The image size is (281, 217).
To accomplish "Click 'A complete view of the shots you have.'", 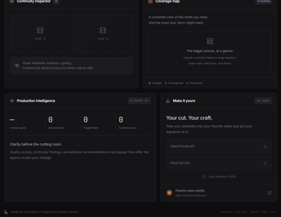I will coord(178,17).
